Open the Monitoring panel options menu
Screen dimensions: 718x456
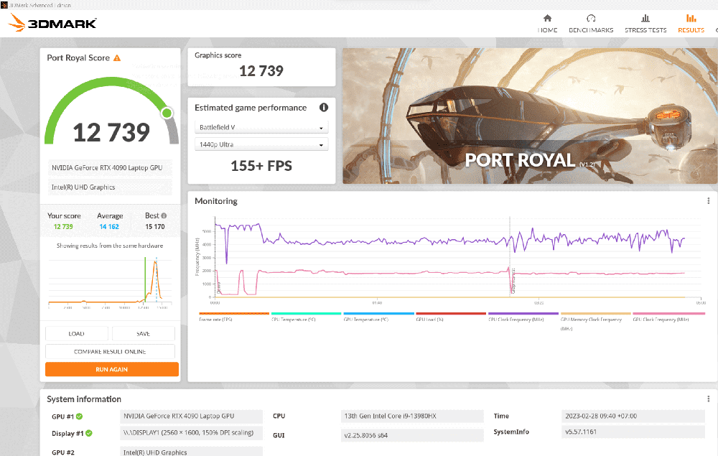coord(709,201)
